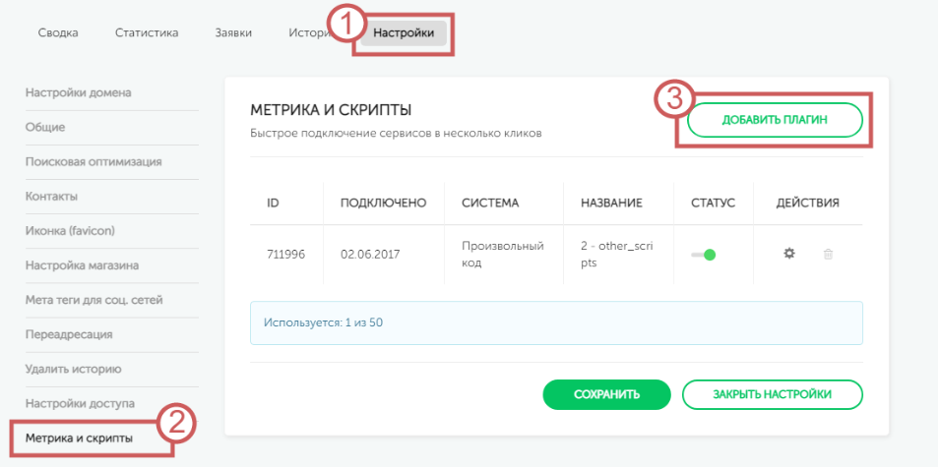The height and width of the screenshot is (467, 938).
Task: Open the Сводка tab
Action: point(59,33)
